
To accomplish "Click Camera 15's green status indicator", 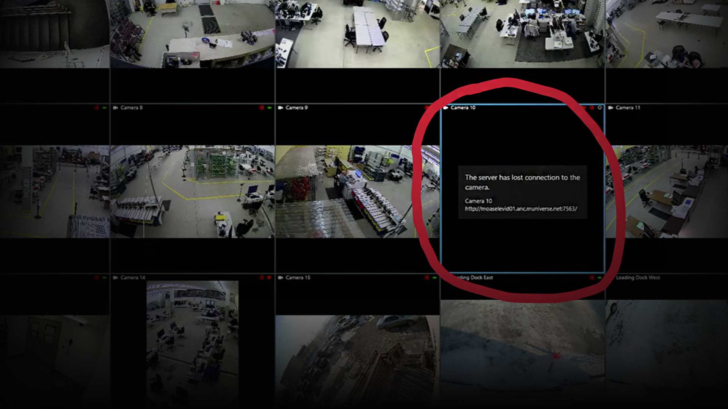I will coord(435,278).
